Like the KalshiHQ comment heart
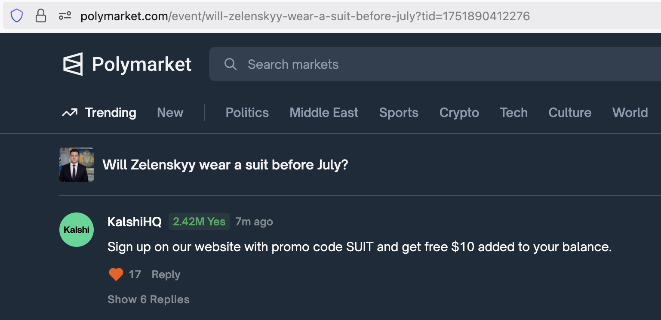Image resolution: width=661 pixels, height=320 pixels. 116,274
